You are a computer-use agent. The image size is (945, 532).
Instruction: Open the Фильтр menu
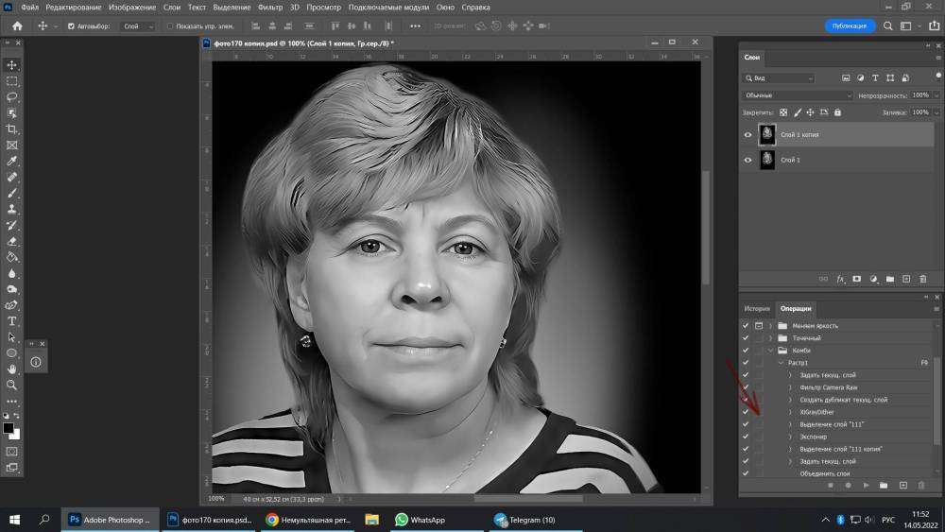269,8
